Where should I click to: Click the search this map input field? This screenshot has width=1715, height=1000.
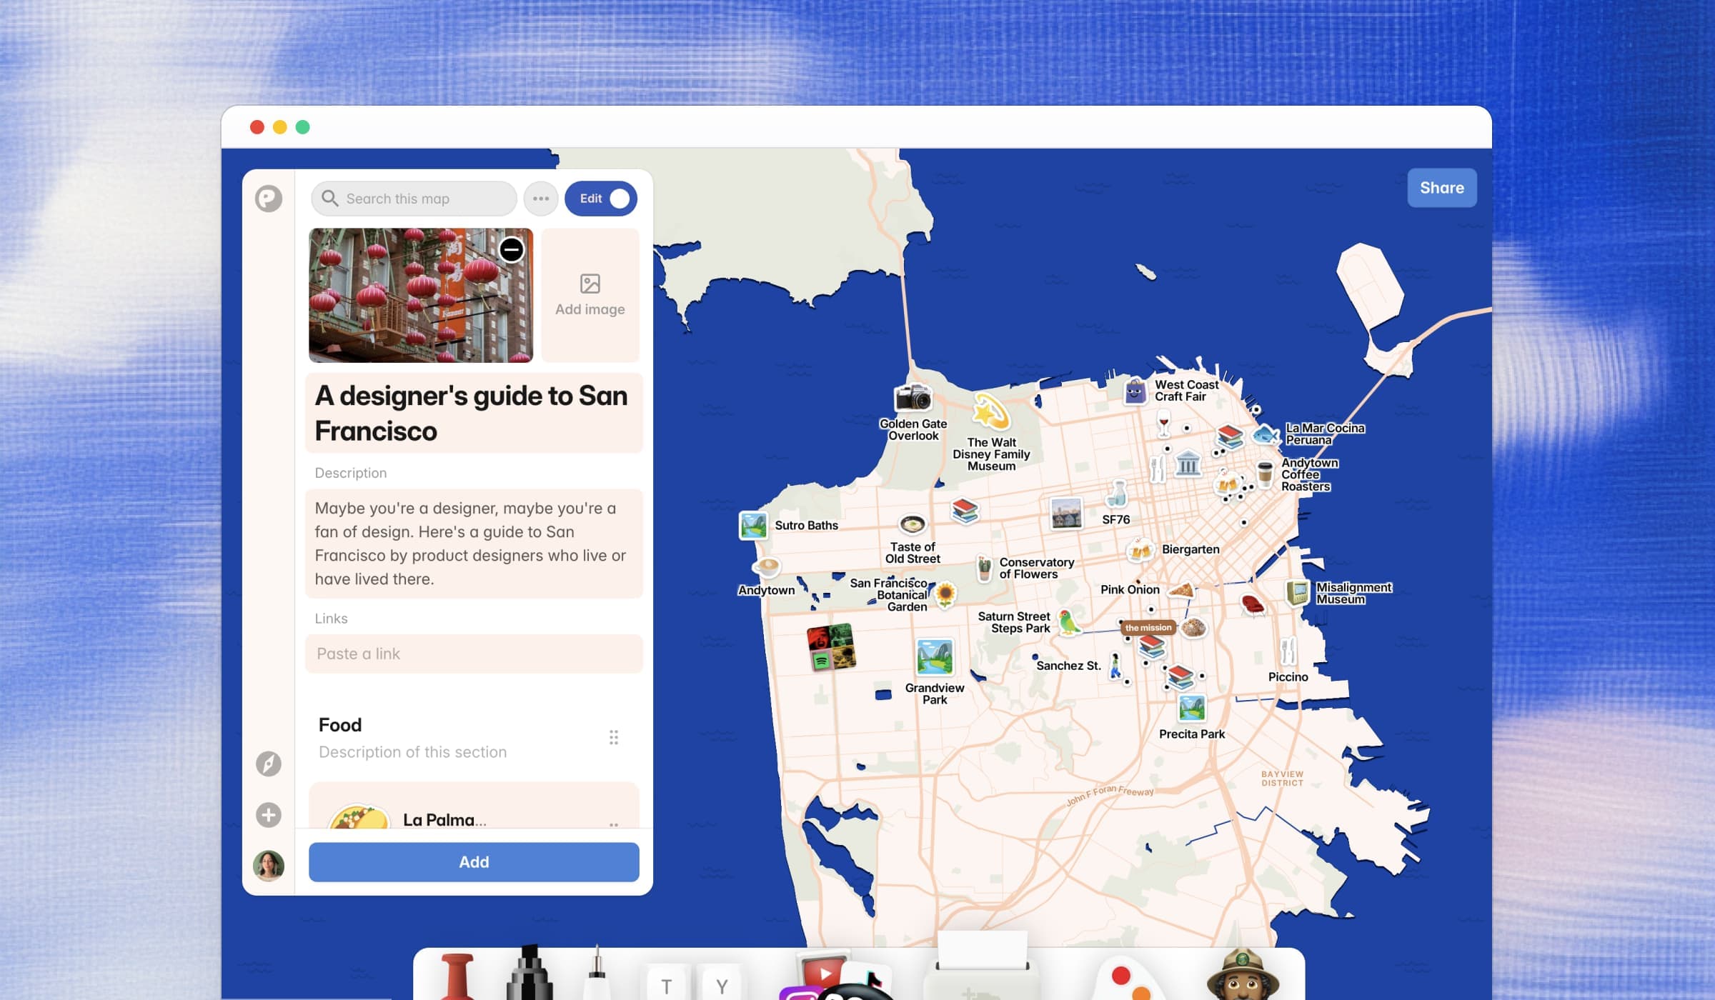coord(413,198)
